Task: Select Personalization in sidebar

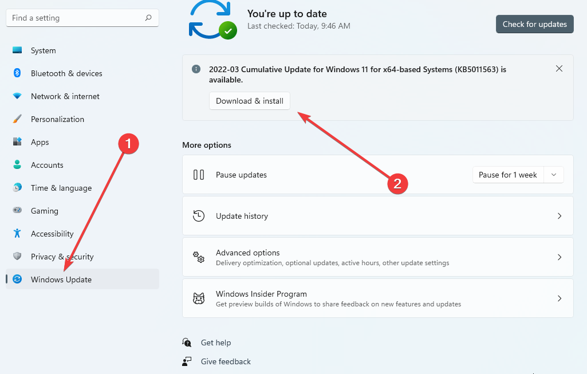Action: coord(82,119)
